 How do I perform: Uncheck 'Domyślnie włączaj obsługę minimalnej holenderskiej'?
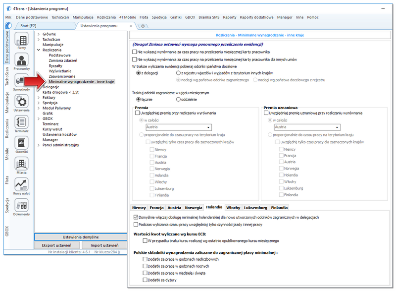[136, 217]
